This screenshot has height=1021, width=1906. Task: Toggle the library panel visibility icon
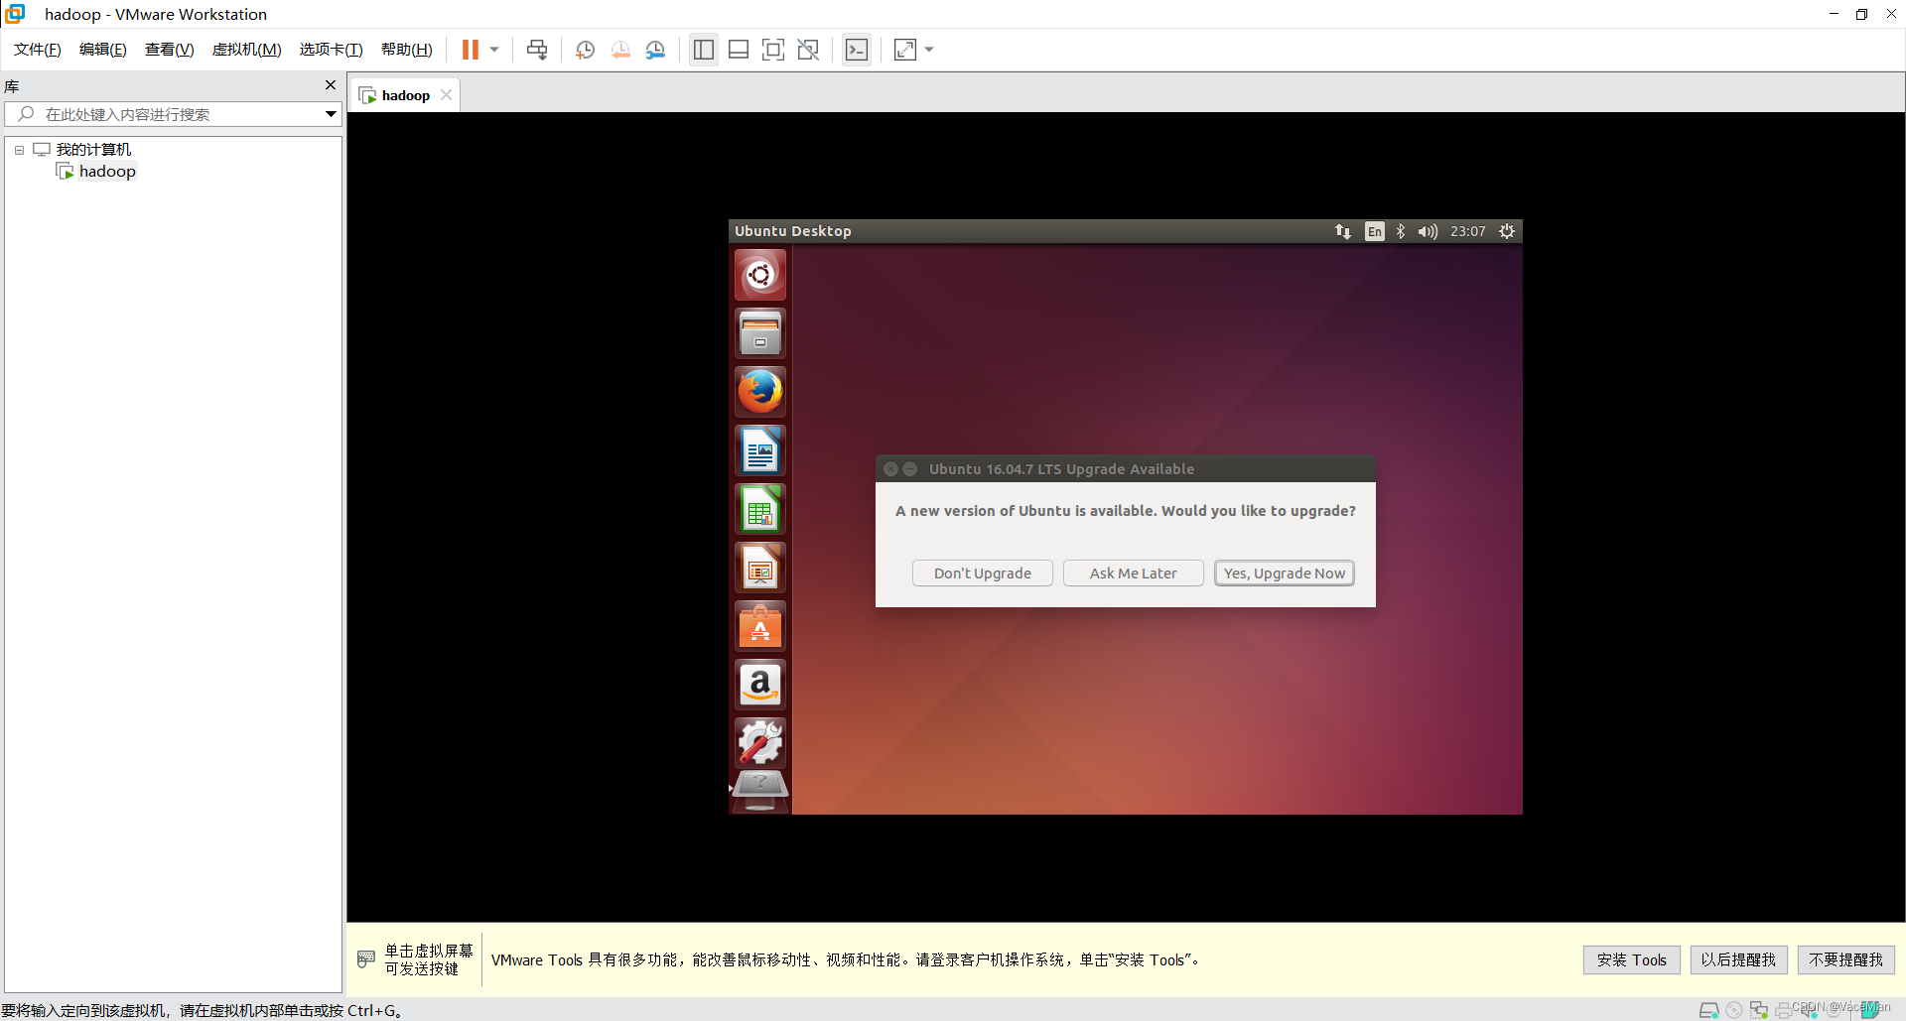704,49
